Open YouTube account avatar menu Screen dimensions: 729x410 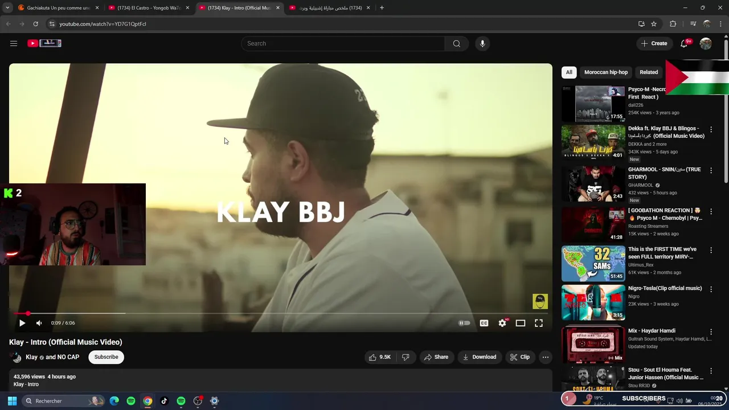(706, 43)
